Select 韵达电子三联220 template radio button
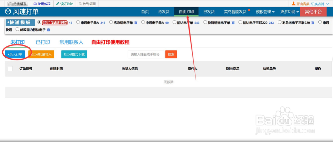This screenshot has height=142, width=333. click(x=240, y=22)
